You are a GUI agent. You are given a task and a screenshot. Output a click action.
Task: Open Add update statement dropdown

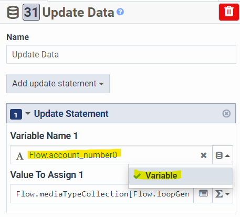(58, 83)
